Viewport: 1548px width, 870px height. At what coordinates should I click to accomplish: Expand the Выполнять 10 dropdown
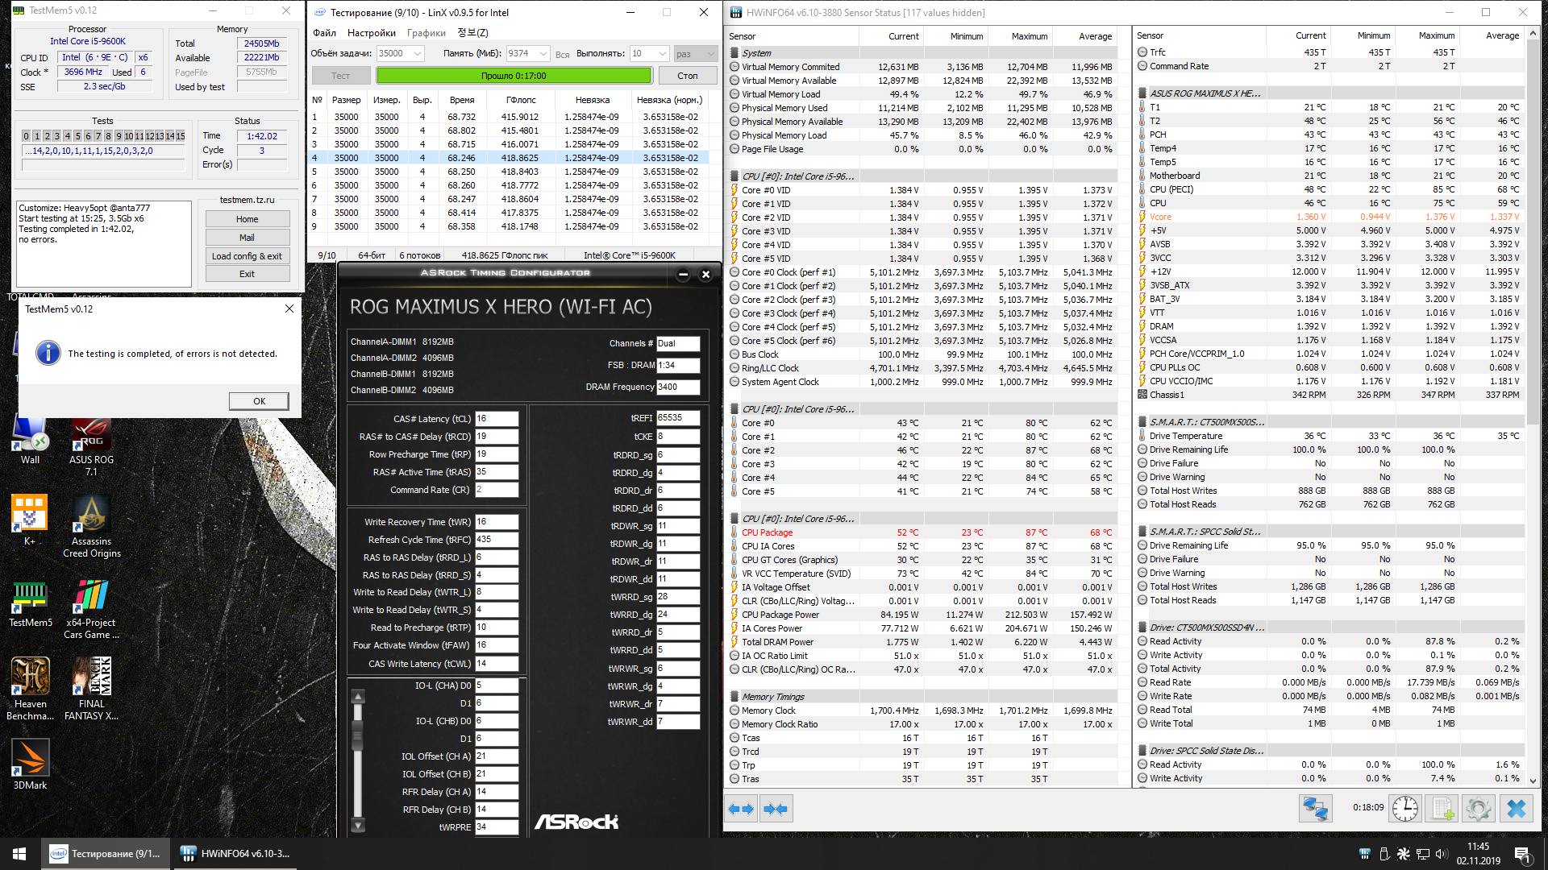(x=663, y=54)
